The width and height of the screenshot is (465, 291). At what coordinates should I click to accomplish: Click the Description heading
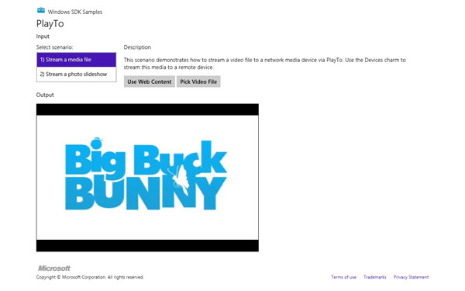click(137, 47)
